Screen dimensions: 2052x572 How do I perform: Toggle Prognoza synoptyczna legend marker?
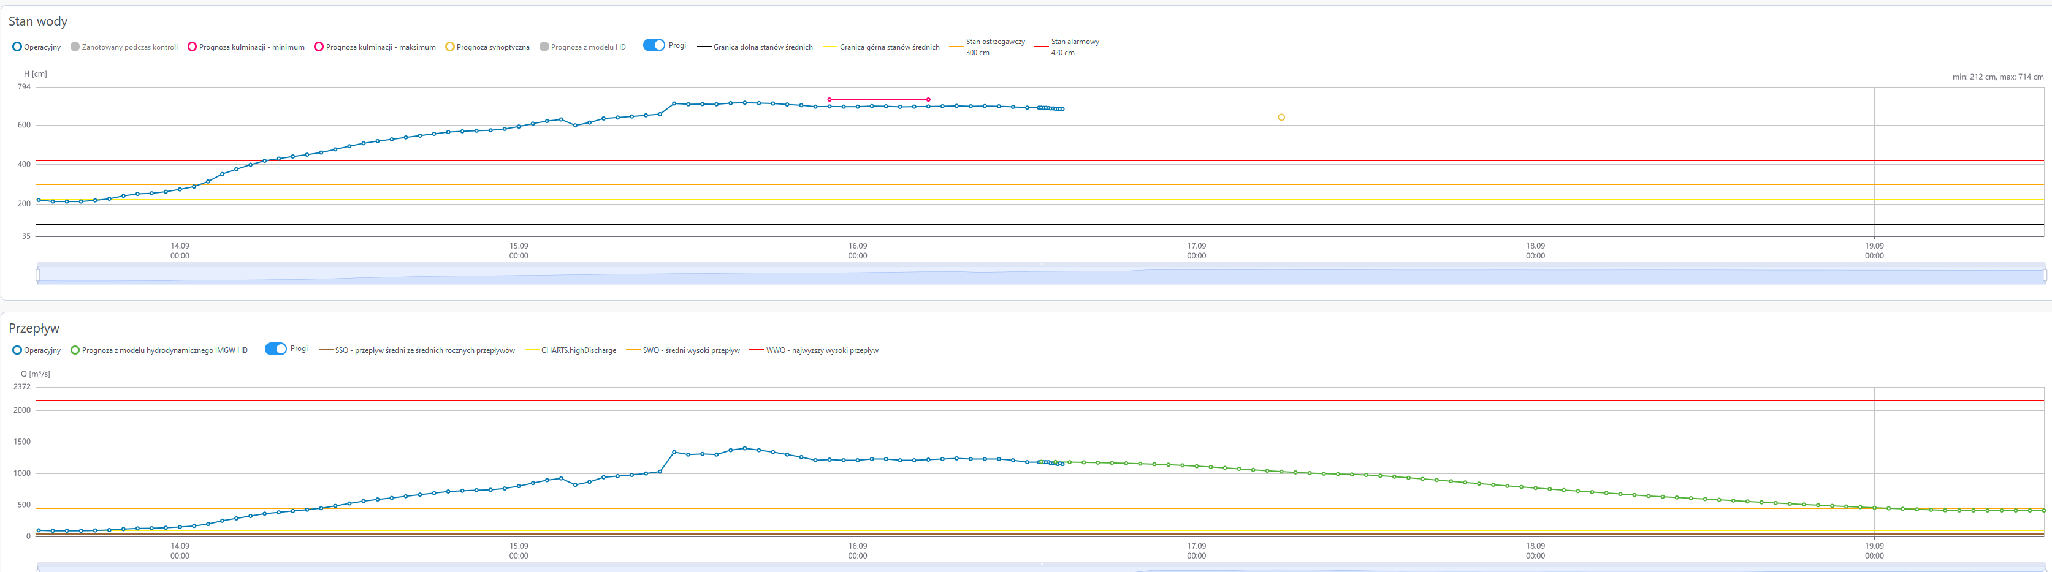(487, 47)
